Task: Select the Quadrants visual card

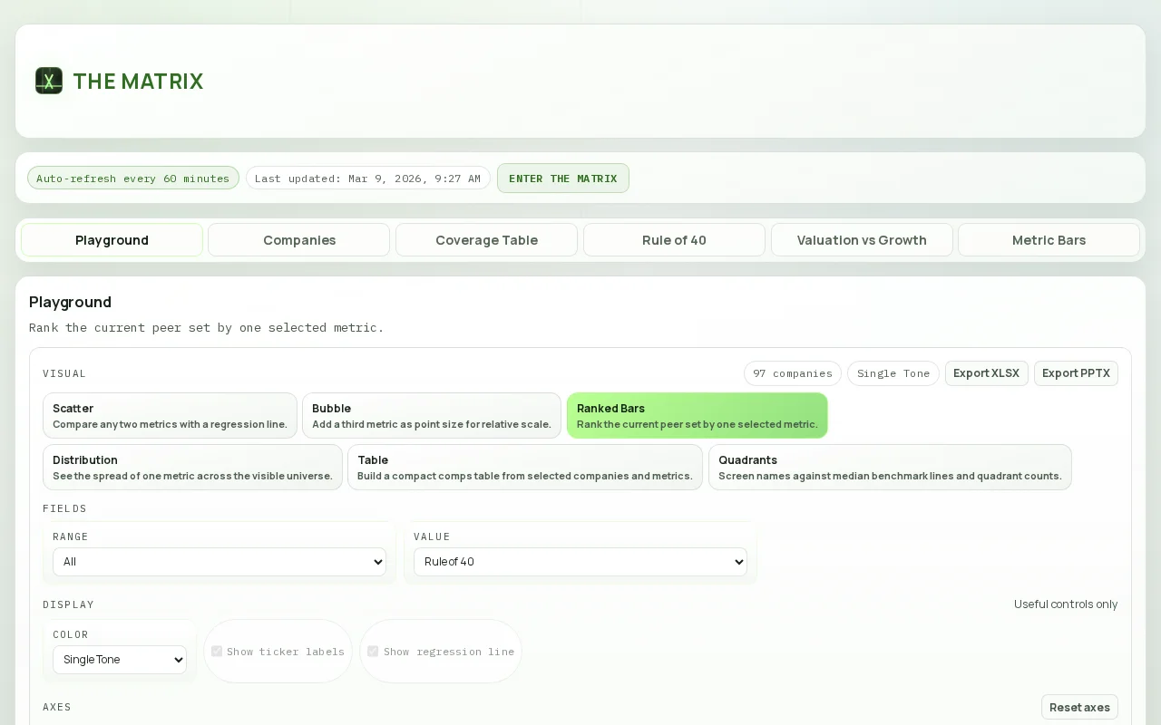Action: coord(890,467)
